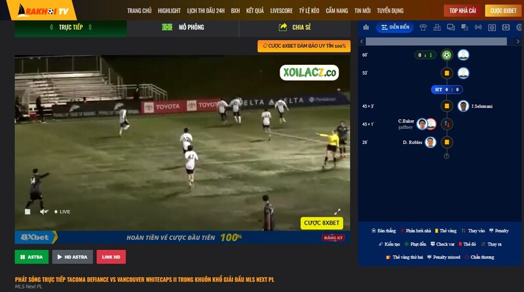The width and height of the screenshot is (524, 292).
Task: Select the DIỄN BIẾN tab
Action: (395, 27)
